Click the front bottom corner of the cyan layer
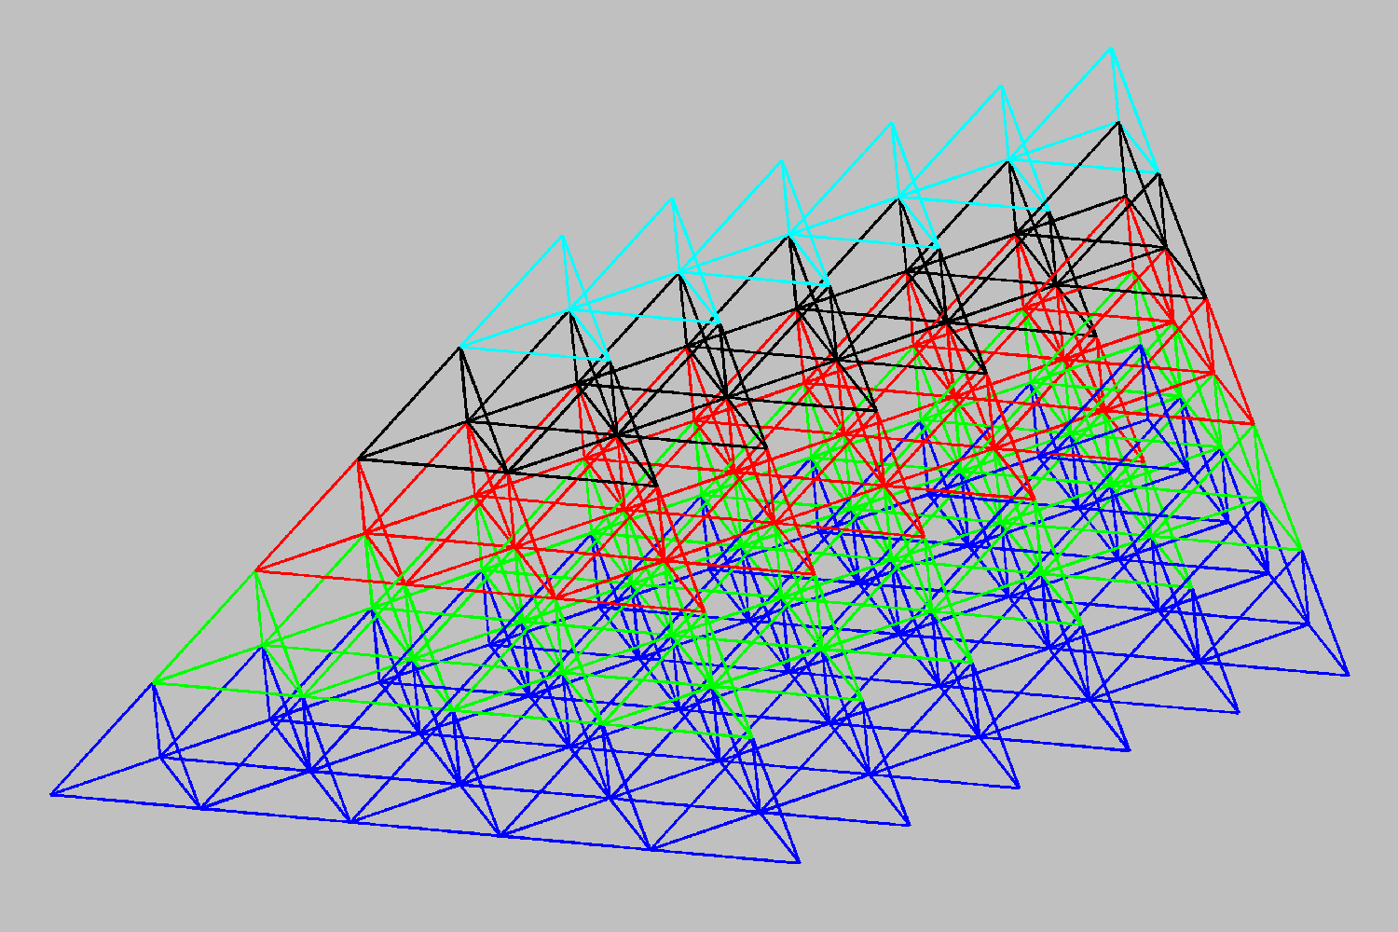 pos(610,359)
